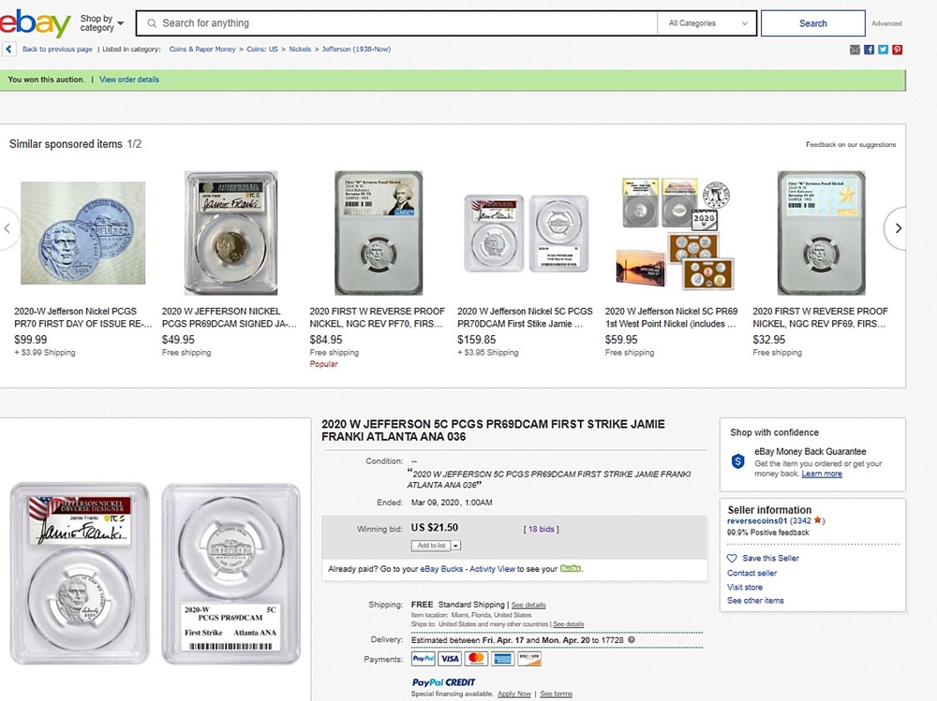
Task: View reverse slab photo with barcode
Action: pyautogui.click(x=231, y=573)
